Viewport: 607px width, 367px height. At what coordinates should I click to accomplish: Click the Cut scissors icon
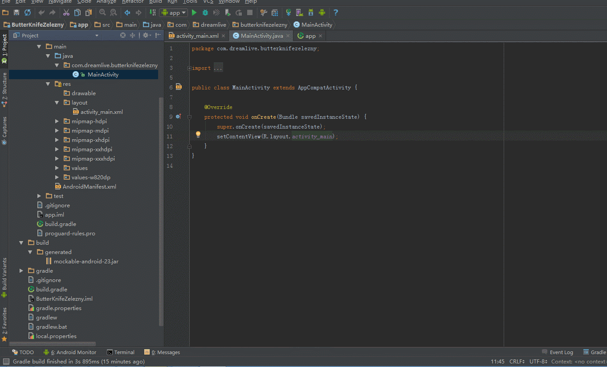[66, 13]
